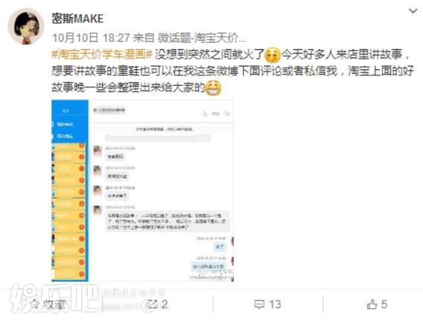
Task: Click the 密斯MAKE profile avatar
Action: point(26,26)
